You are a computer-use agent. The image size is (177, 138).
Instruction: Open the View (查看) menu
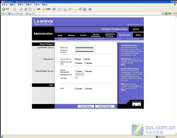point(21,5)
